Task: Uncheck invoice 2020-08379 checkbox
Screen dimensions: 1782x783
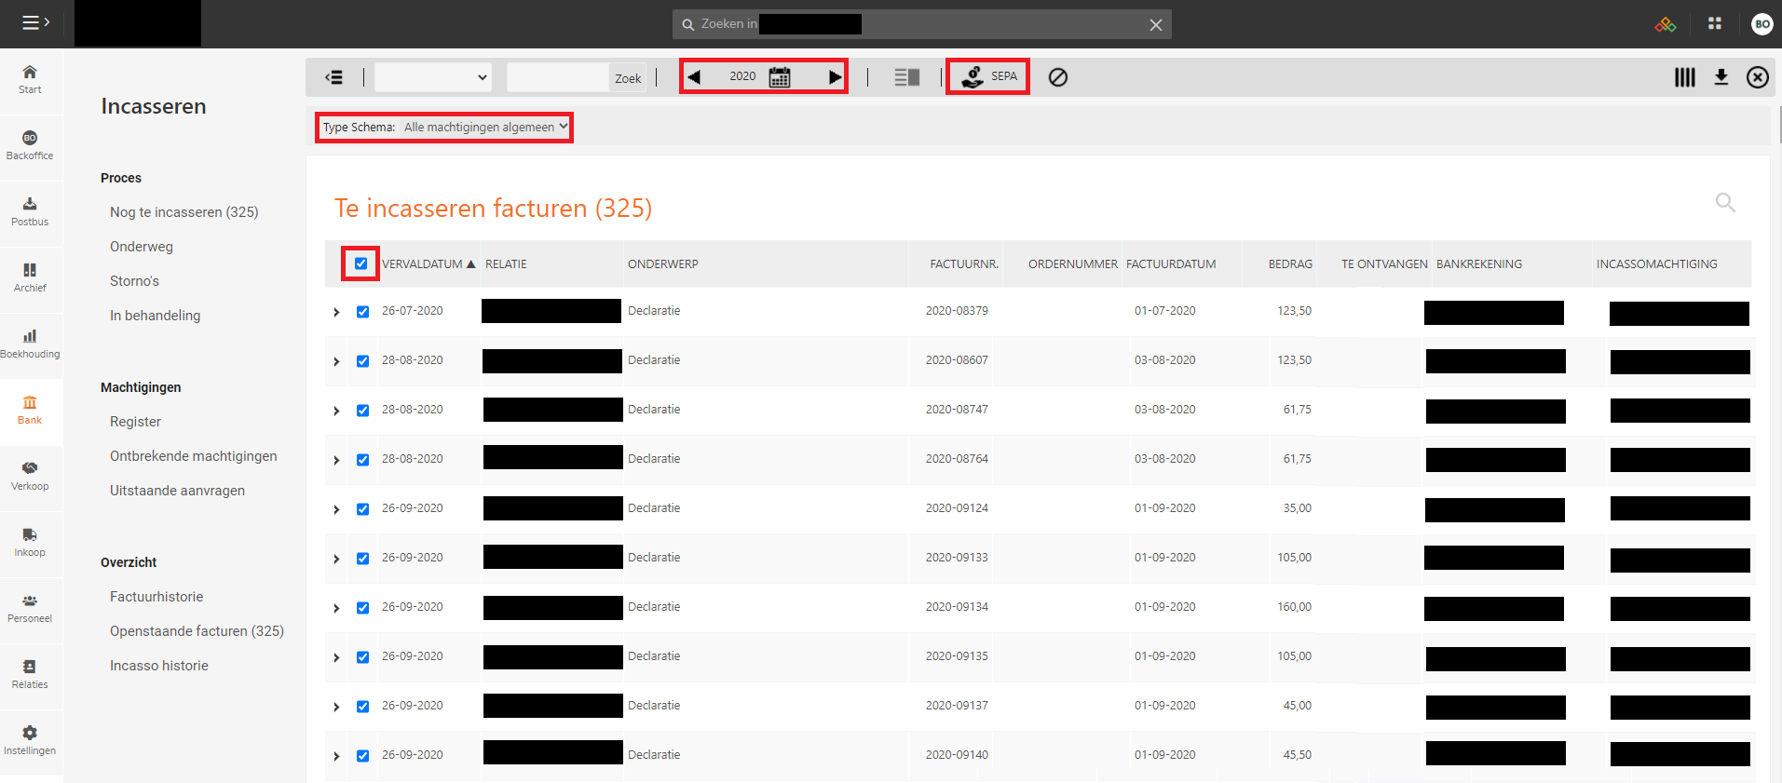Action: (x=363, y=312)
